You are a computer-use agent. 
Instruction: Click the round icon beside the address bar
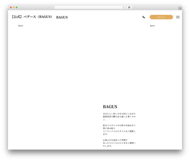pyautogui.click(x=129, y=7)
